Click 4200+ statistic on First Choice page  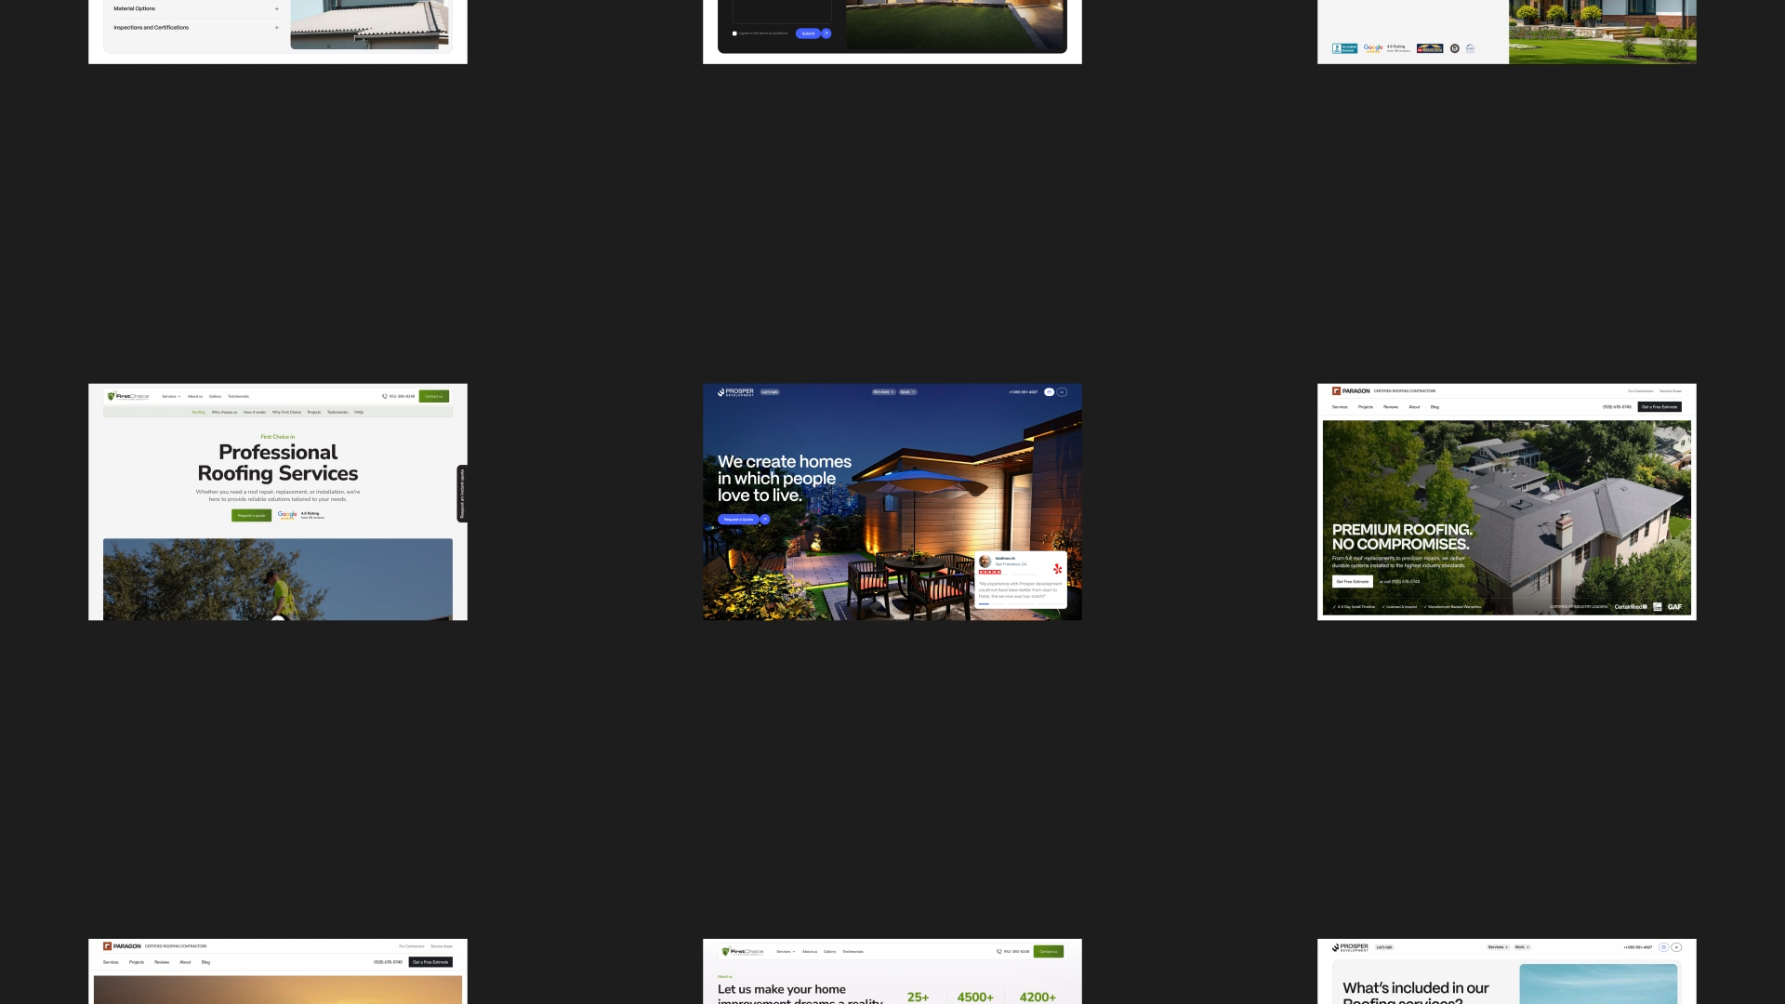[1038, 997]
